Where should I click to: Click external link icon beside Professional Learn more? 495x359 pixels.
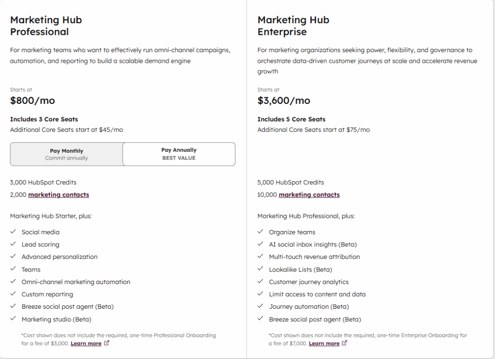point(107,344)
